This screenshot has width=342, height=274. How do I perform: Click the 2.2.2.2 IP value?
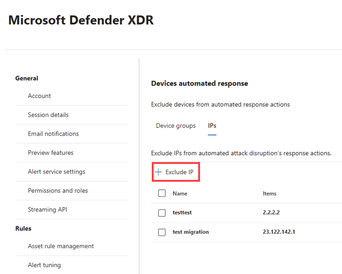point(271,213)
